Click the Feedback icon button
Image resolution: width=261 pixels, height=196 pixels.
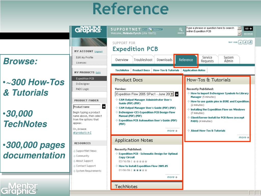156,29
